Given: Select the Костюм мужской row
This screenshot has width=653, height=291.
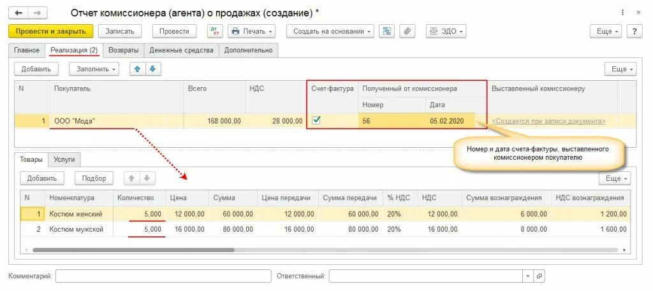Looking at the screenshot, I should click(325, 229).
